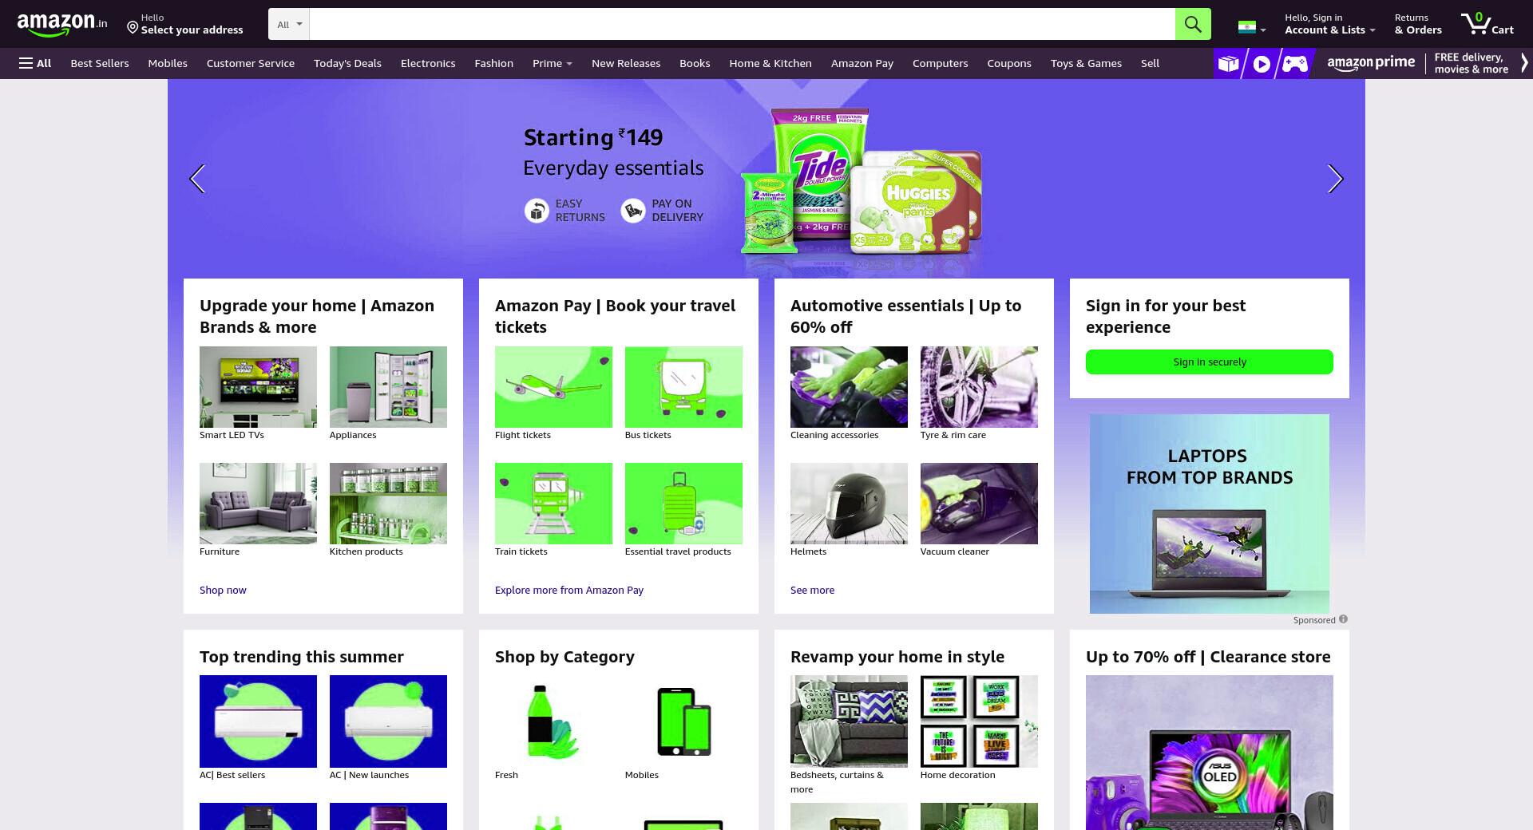Image resolution: width=1533 pixels, height=830 pixels.
Task: Open Clearance store OLED laptop image
Action: click(x=1210, y=753)
